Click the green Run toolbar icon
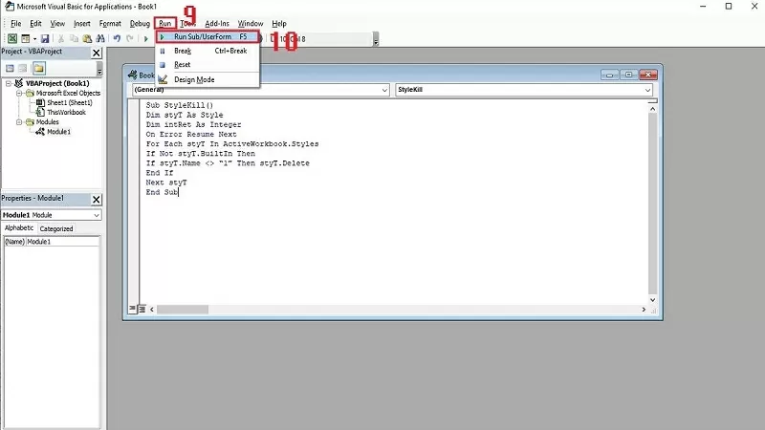 click(x=145, y=38)
